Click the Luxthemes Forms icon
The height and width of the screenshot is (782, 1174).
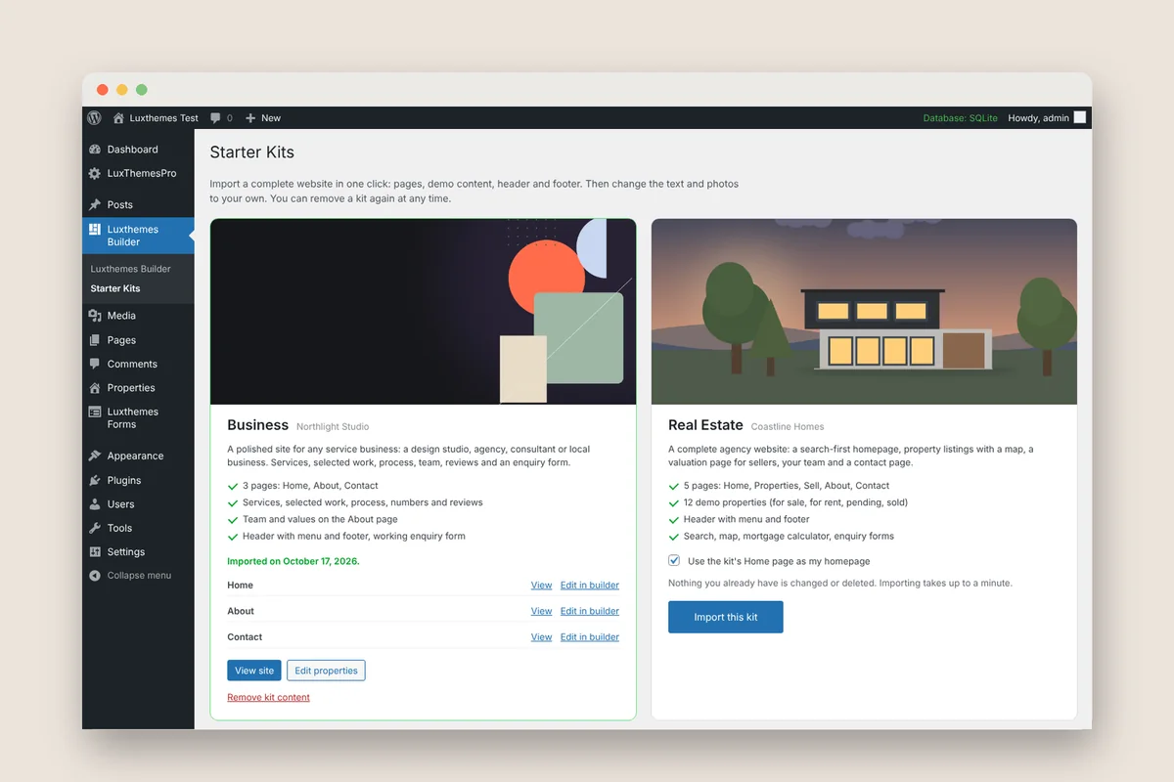click(x=95, y=413)
